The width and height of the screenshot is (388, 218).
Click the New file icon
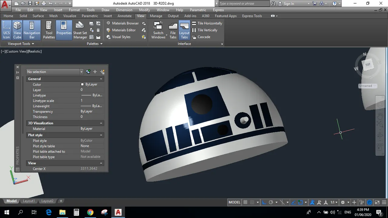(16, 4)
